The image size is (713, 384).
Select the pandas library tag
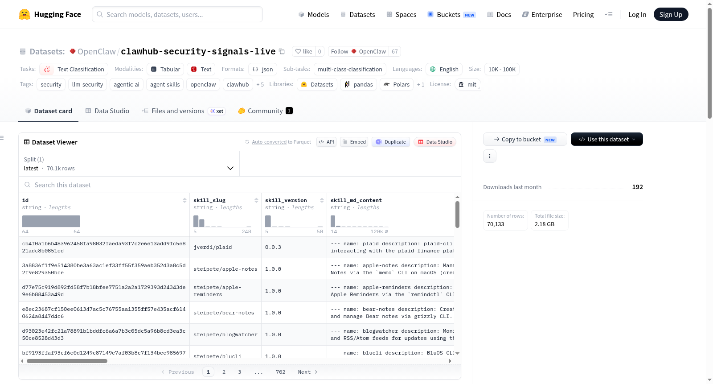[x=359, y=84]
